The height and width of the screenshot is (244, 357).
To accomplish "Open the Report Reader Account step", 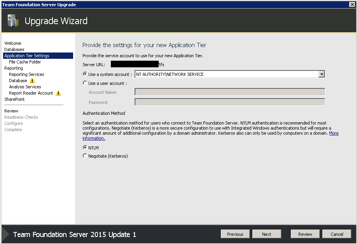I will pos(31,93).
